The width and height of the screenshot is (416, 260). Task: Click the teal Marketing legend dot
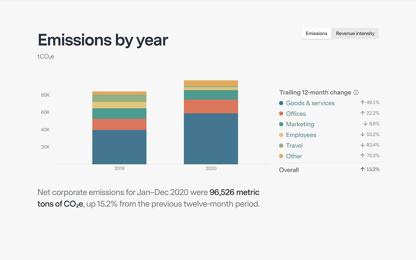point(281,124)
